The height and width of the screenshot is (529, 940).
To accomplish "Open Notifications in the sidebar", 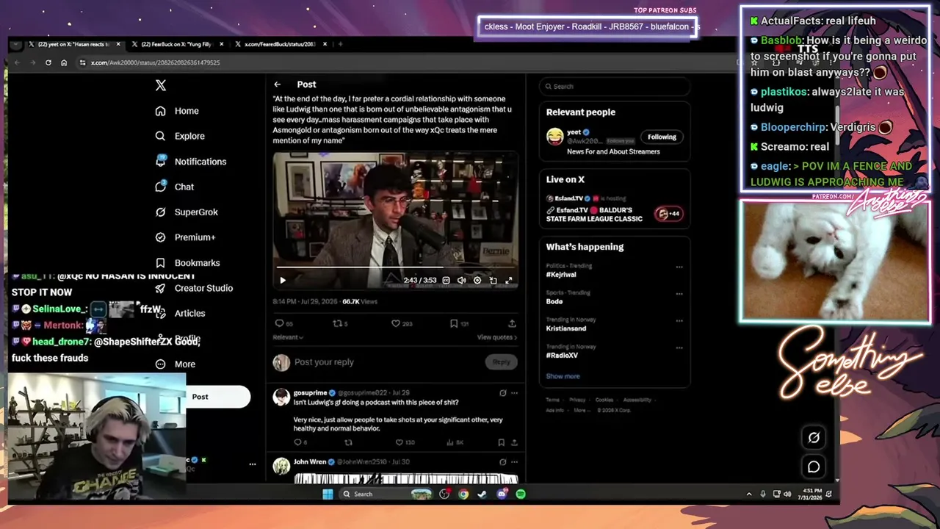I will coord(190,162).
